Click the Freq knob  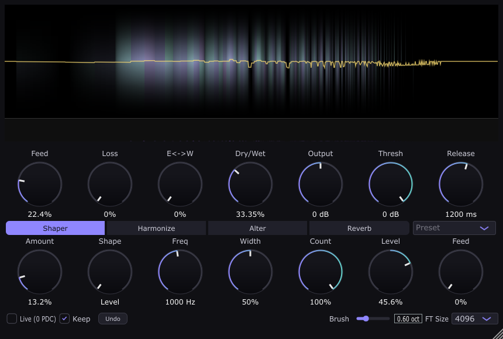(x=180, y=272)
